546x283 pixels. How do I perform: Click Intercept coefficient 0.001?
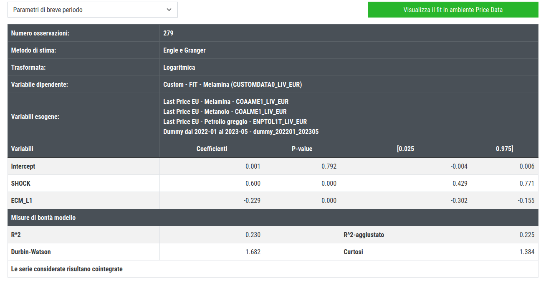[253, 166]
